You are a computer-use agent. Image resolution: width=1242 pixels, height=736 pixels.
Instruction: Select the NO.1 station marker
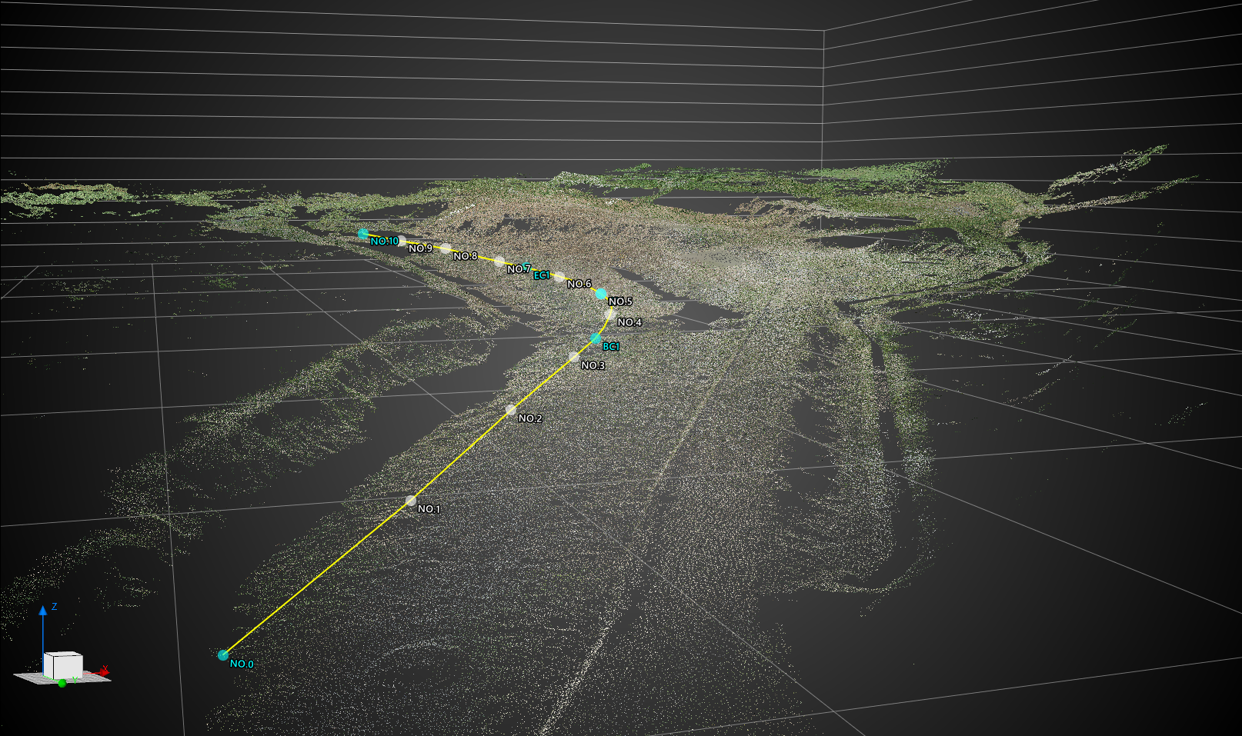[x=411, y=501]
